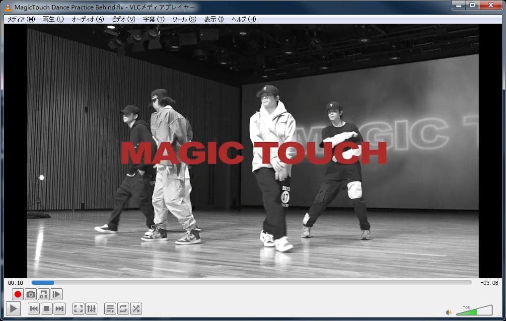Mute audio via the speaker icon
The height and width of the screenshot is (321, 506).
[x=448, y=312]
